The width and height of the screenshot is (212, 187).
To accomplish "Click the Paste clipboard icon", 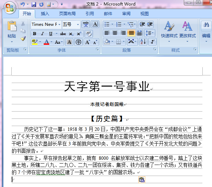I will (x=12, y=26).
